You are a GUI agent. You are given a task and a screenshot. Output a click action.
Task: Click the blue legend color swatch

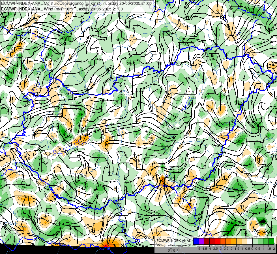[x=196, y=241]
